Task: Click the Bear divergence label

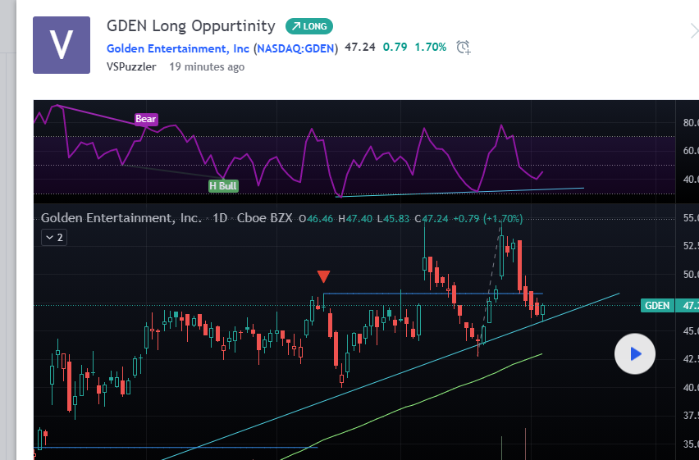Action: 146,119
